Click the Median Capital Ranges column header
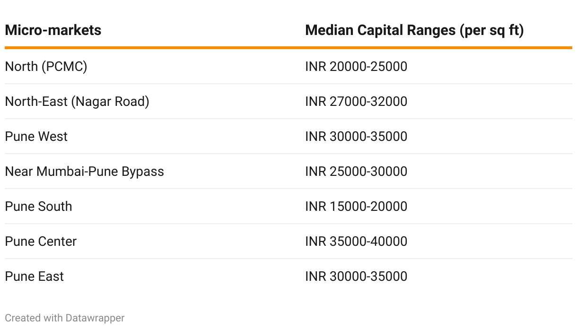Viewport: 577px width, 329px height. (x=414, y=30)
